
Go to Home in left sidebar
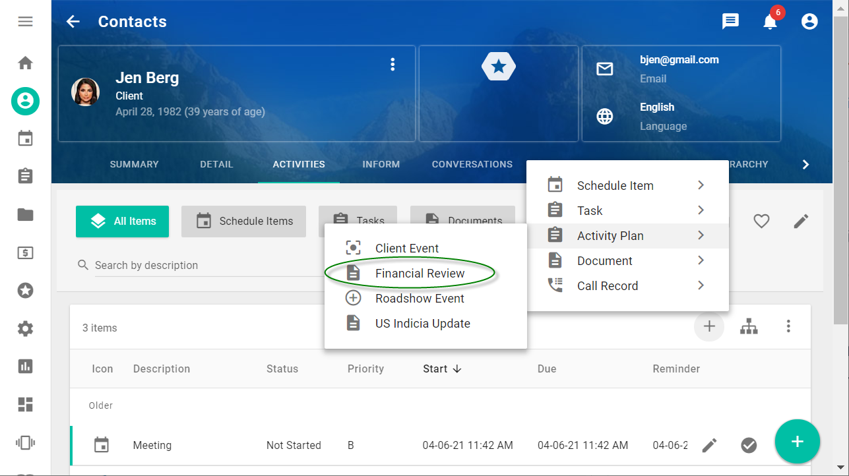(25, 63)
